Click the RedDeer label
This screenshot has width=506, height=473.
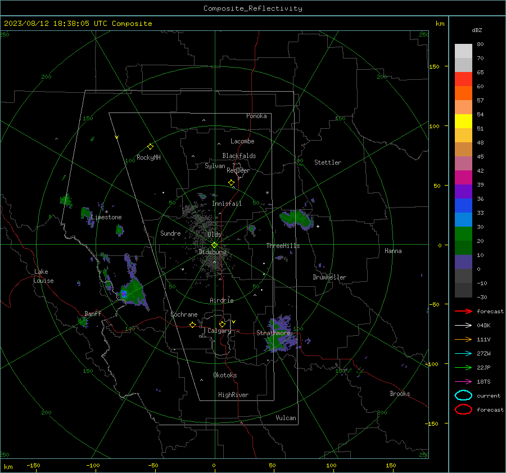(x=238, y=170)
